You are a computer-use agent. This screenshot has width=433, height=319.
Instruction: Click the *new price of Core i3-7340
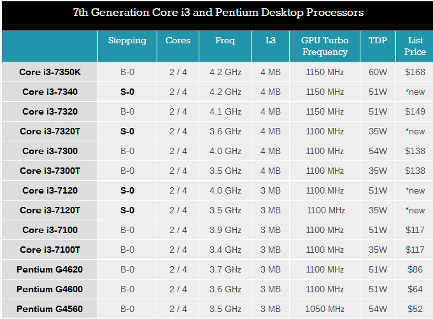[x=415, y=92]
